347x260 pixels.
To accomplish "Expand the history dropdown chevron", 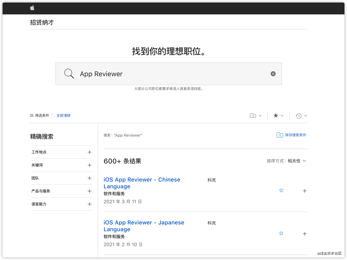I will [306, 116].
